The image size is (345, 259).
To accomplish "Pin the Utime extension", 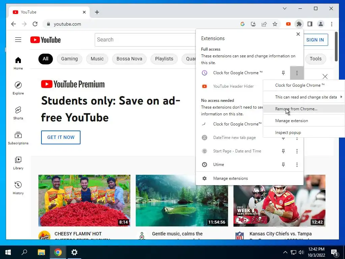I will point(283,165).
